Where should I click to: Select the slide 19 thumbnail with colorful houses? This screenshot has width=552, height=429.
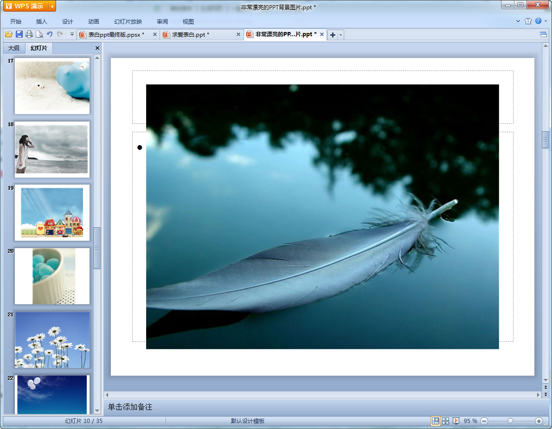[x=52, y=212]
